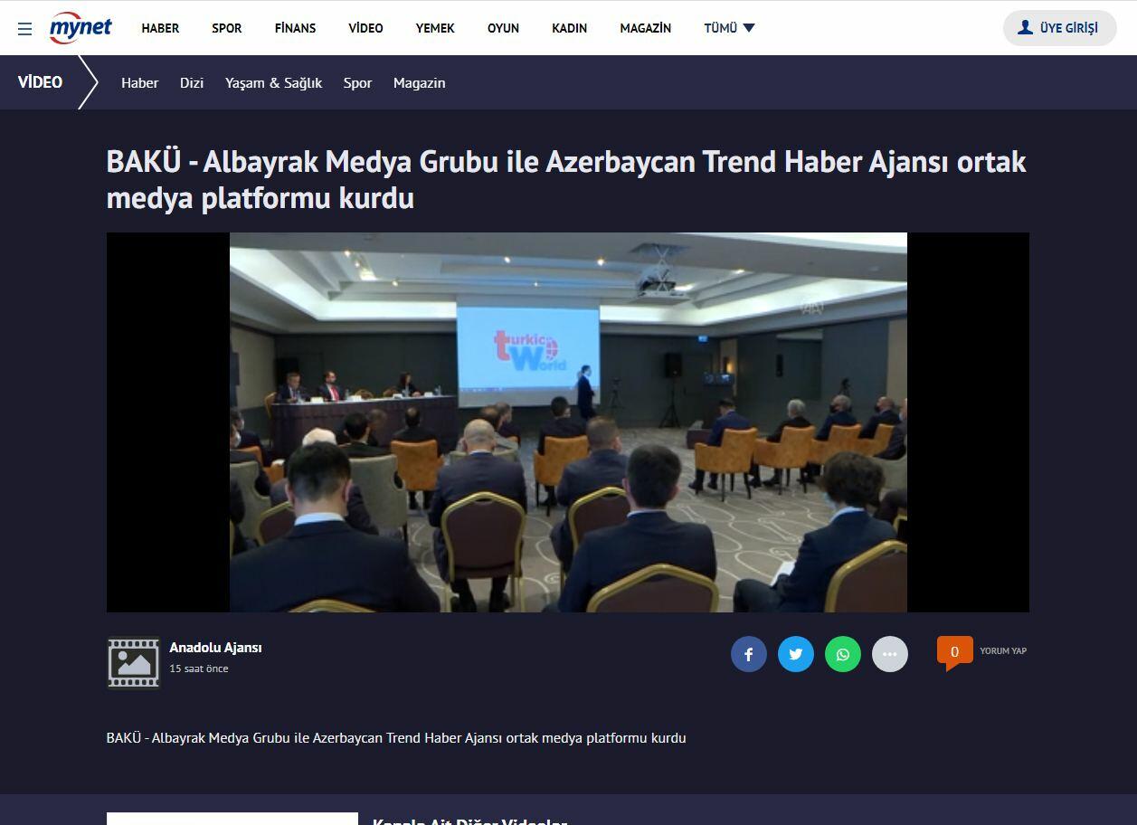The image size is (1137, 825).
Task: Click the YORUM YAP link
Action: pos(1002,650)
